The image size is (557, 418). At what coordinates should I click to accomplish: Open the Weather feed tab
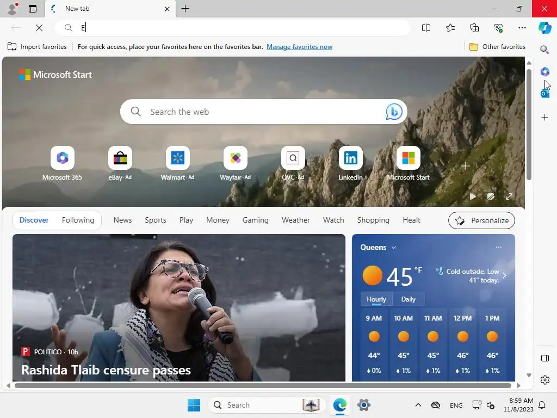pyautogui.click(x=295, y=220)
